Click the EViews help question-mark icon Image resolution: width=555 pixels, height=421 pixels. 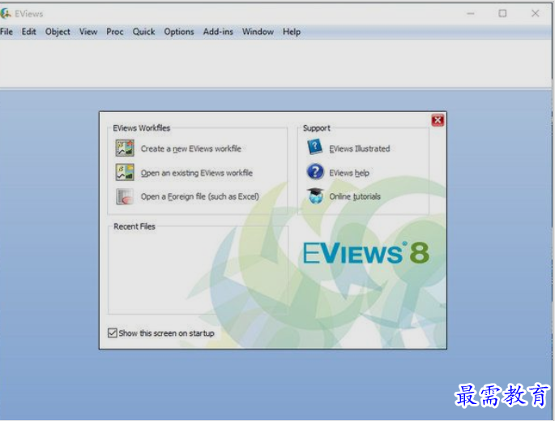(x=315, y=172)
